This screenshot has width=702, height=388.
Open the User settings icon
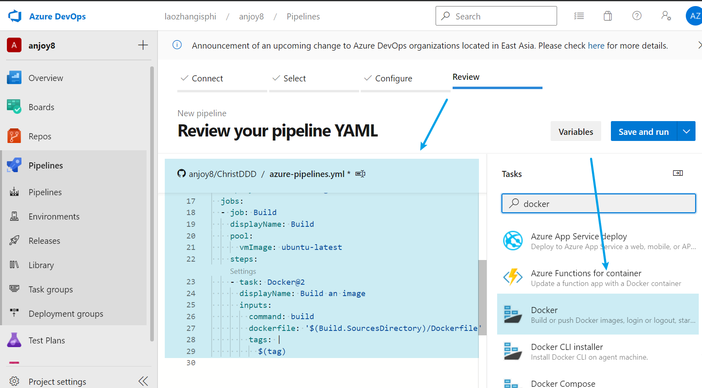666,16
